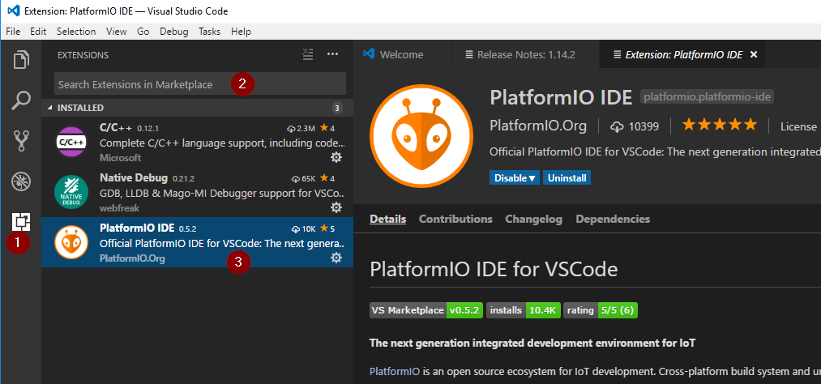Open the View menu
821x384 pixels.
[116, 32]
